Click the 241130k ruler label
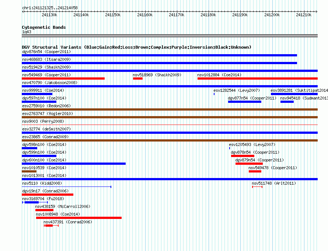 (x=49, y=15)
